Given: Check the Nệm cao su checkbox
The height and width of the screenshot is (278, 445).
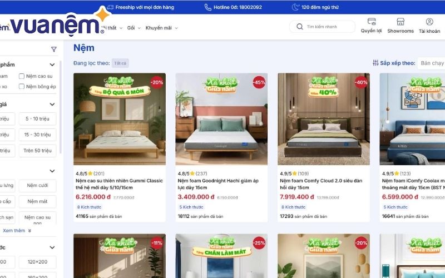Looking at the screenshot, I should [22, 76].
